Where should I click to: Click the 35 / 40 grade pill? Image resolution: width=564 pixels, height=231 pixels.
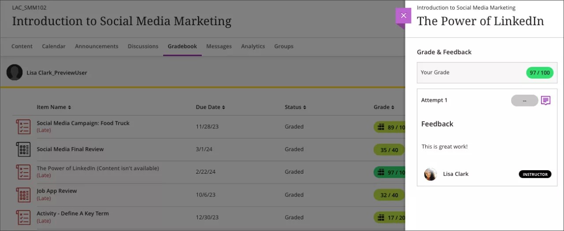pos(389,150)
